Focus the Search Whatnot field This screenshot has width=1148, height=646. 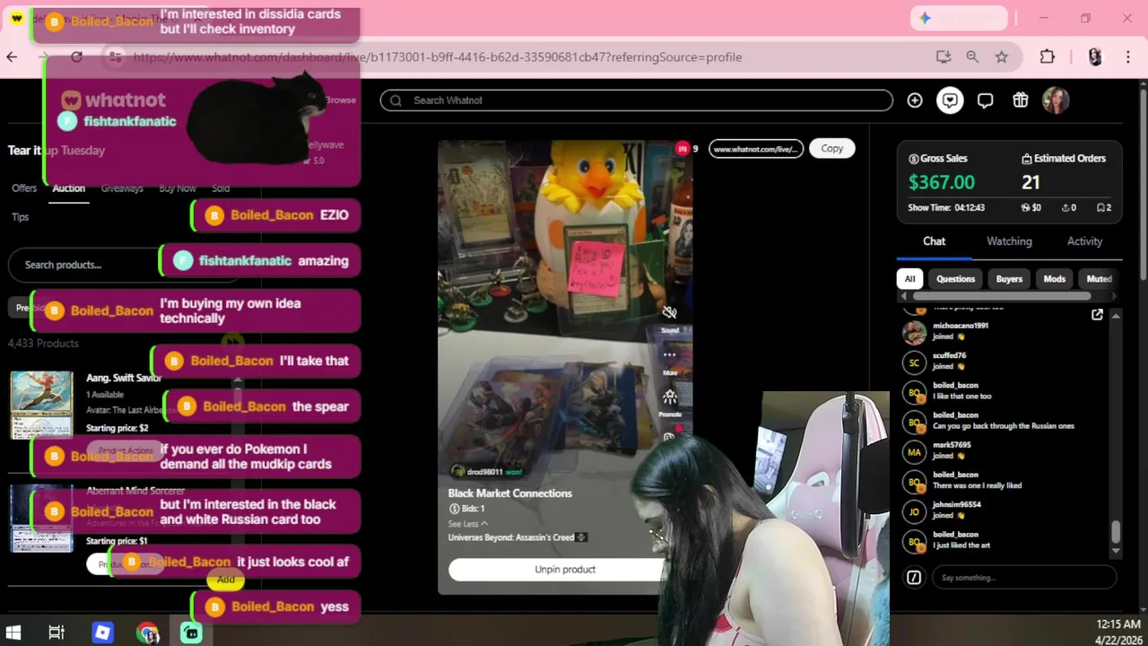[636, 100]
